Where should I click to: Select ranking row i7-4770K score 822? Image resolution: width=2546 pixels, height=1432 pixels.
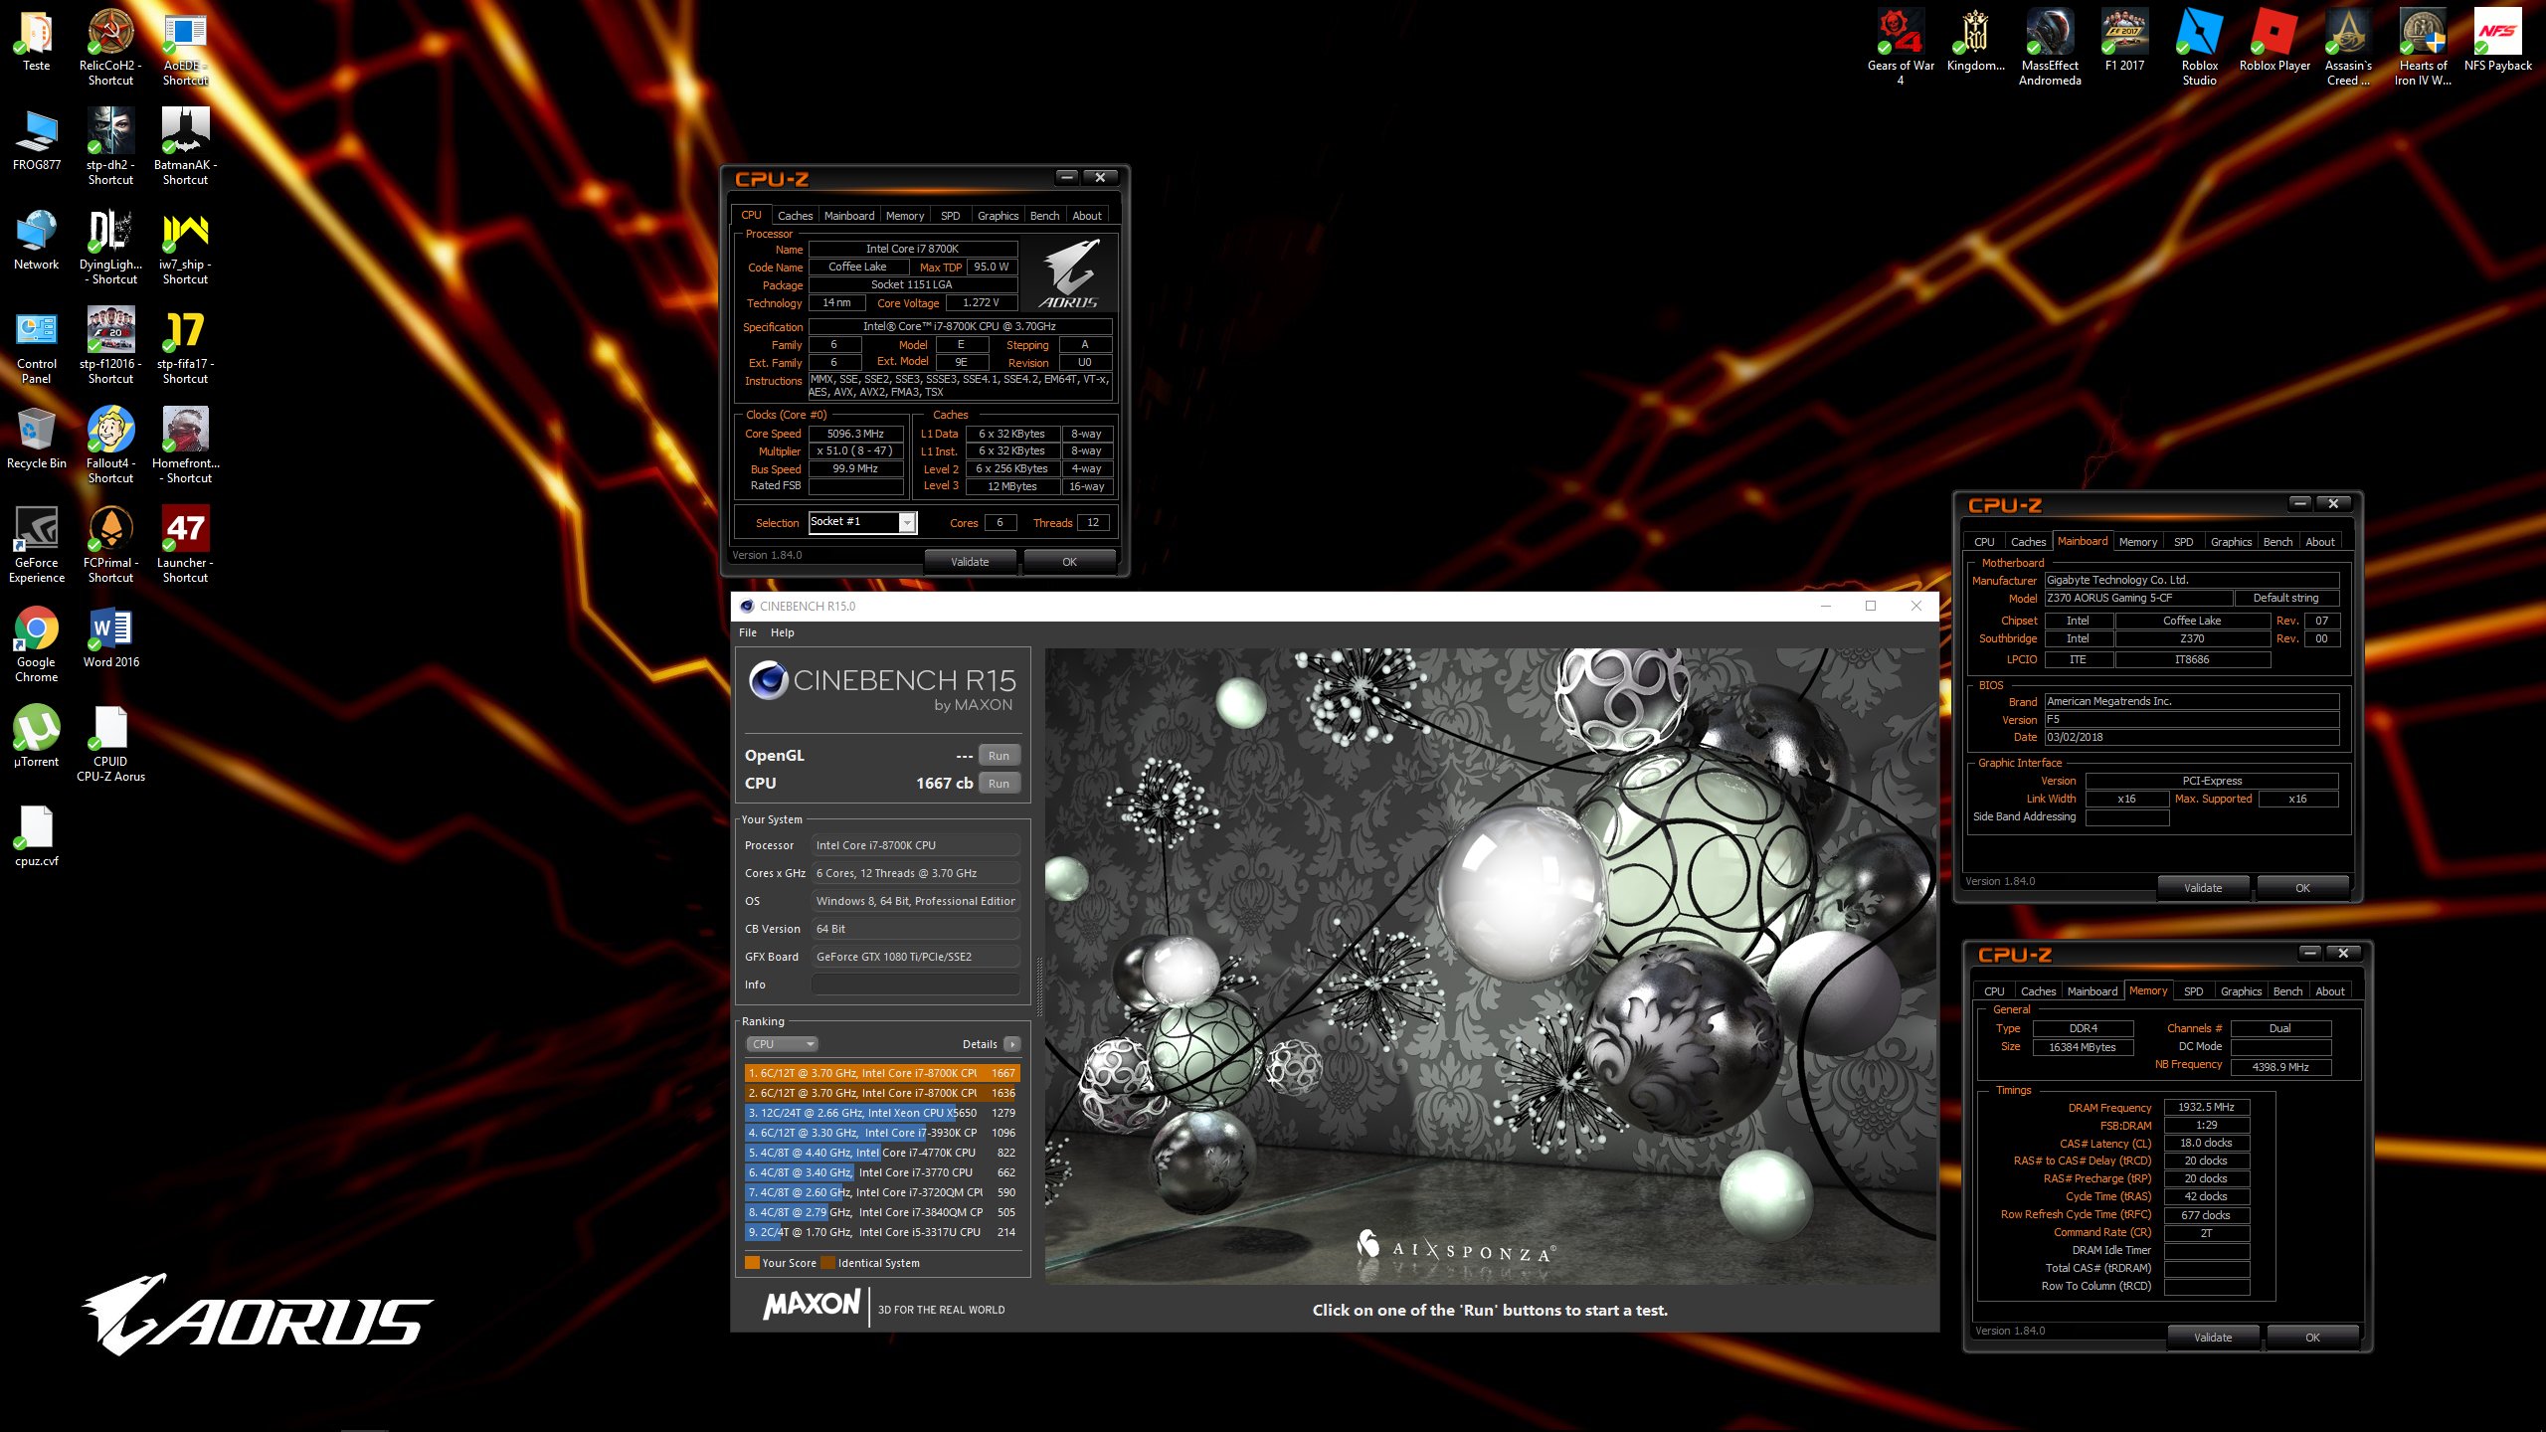[881, 1153]
